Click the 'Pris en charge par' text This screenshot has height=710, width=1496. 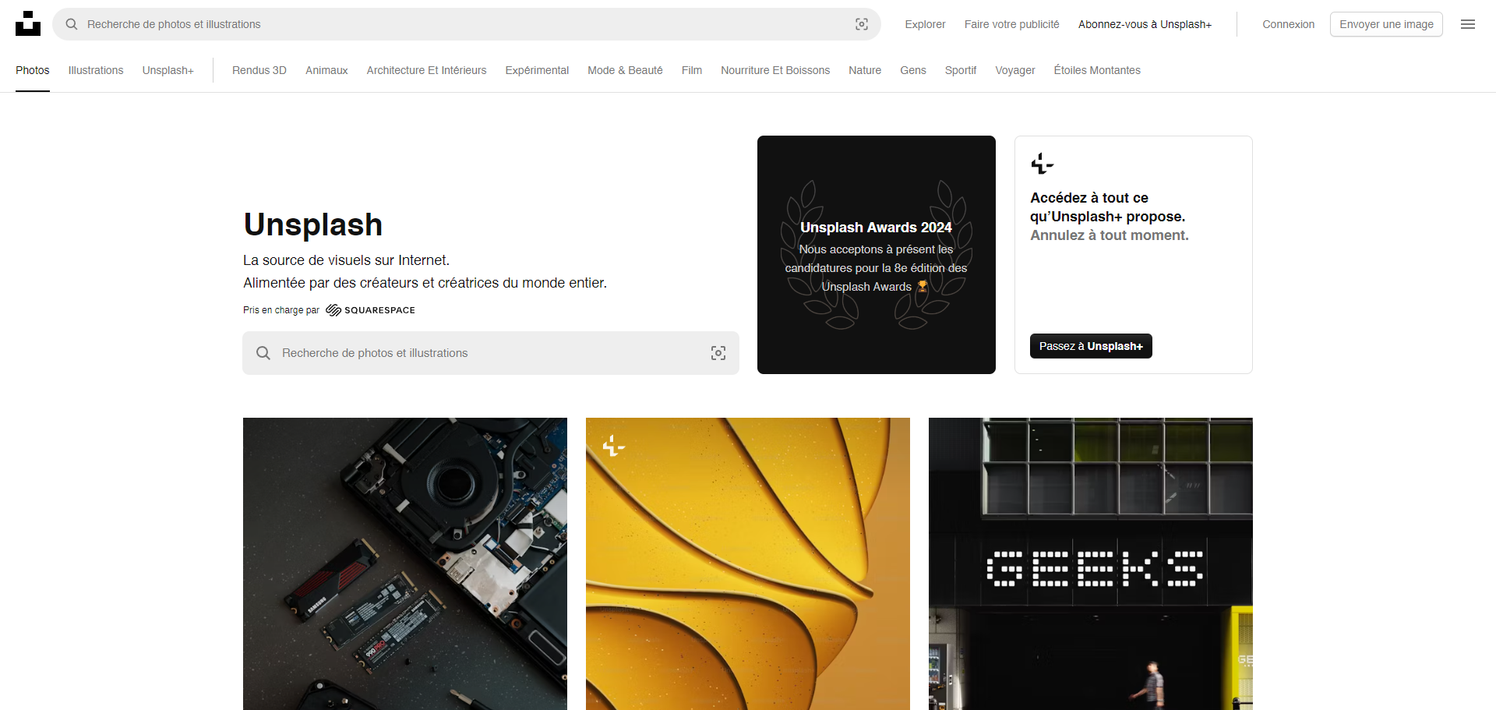click(x=281, y=310)
